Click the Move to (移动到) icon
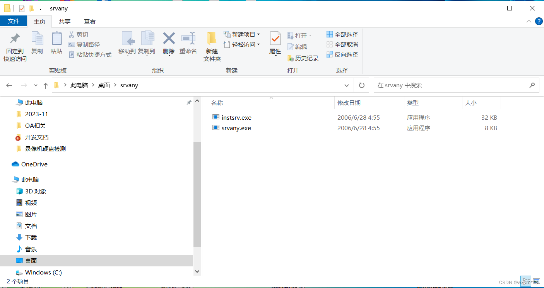 [x=127, y=38]
